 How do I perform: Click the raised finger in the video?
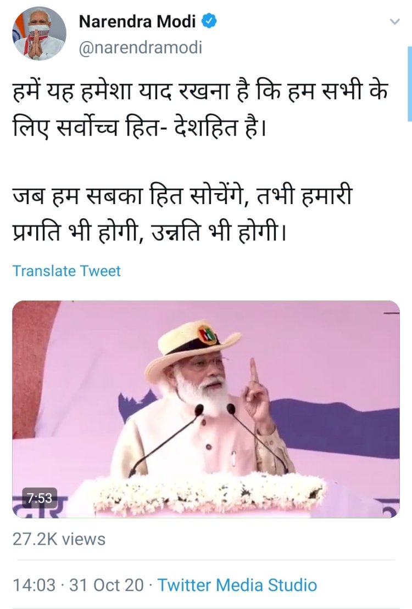(x=254, y=370)
